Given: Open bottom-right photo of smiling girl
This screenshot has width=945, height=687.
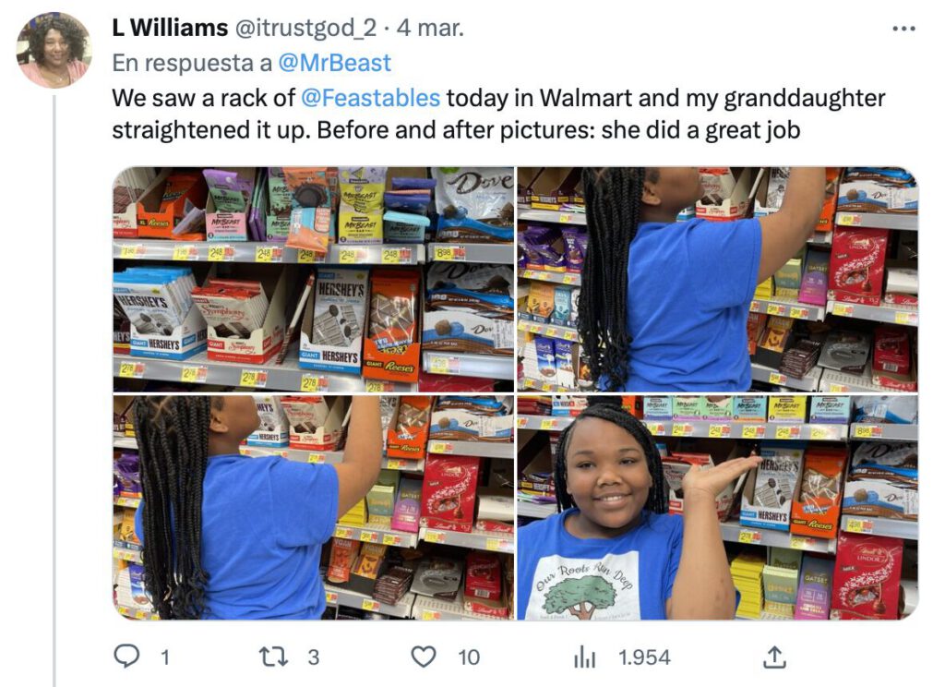Looking at the screenshot, I should click(718, 507).
